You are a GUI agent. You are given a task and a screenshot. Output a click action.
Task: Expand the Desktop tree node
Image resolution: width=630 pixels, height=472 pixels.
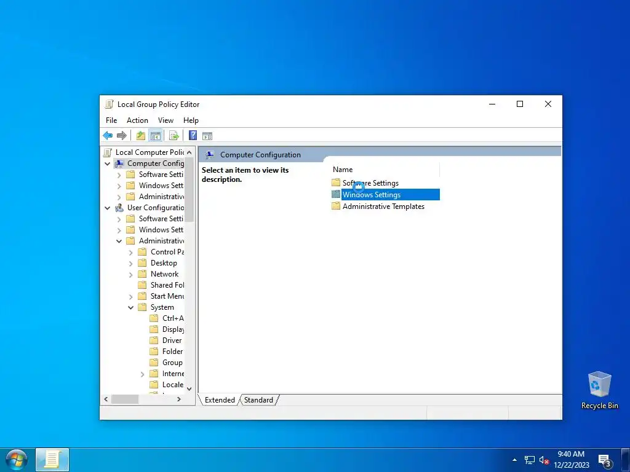tap(130, 263)
